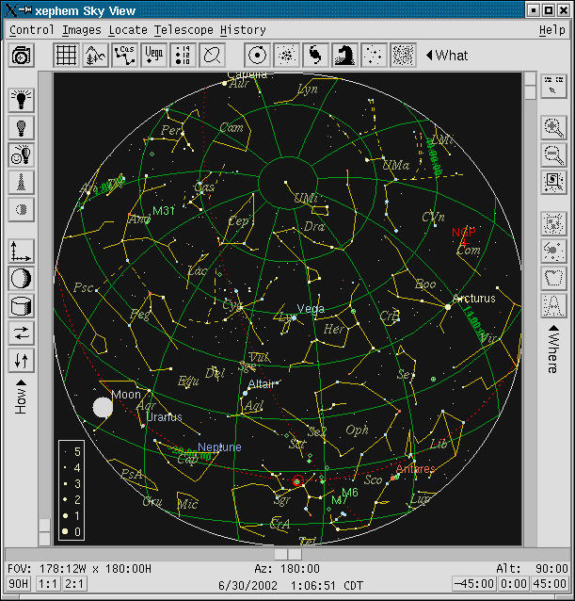The height and width of the screenshot is (601, 575).
Task: Click the topmost icon in right toolbar
Action: (553, 86)
